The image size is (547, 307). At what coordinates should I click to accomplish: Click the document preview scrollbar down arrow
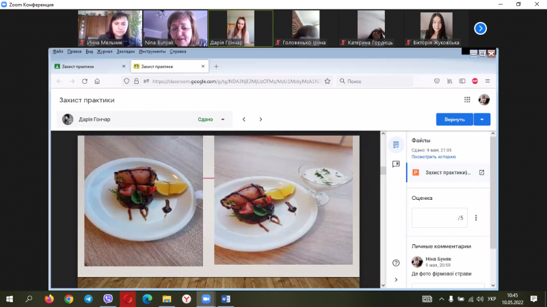click(383, 285)
